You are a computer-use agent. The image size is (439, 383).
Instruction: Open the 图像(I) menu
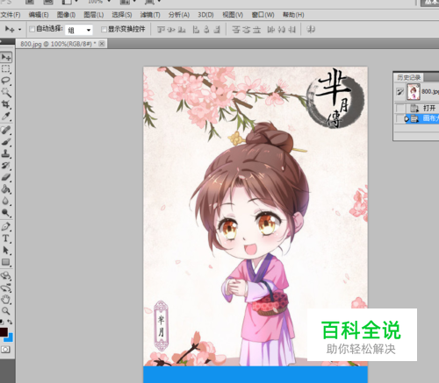(66, 15)
